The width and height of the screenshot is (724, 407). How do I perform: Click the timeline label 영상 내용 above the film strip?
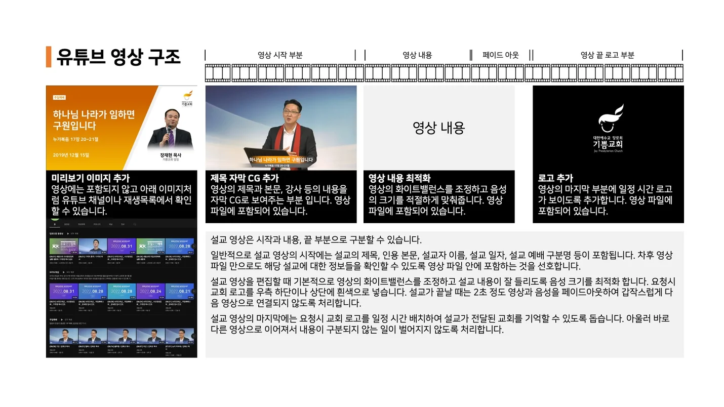coord(417,55)
